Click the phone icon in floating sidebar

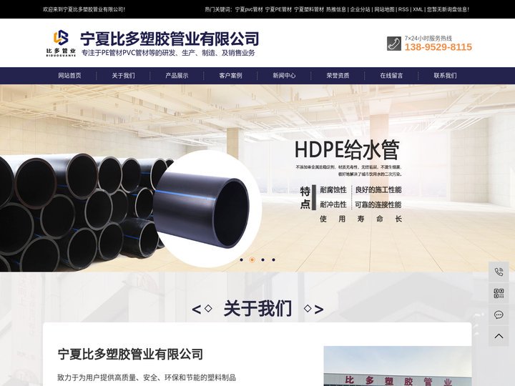(x=499, y=272)
